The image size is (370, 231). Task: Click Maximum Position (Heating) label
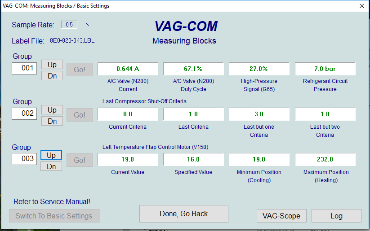[x=326, y=176]
